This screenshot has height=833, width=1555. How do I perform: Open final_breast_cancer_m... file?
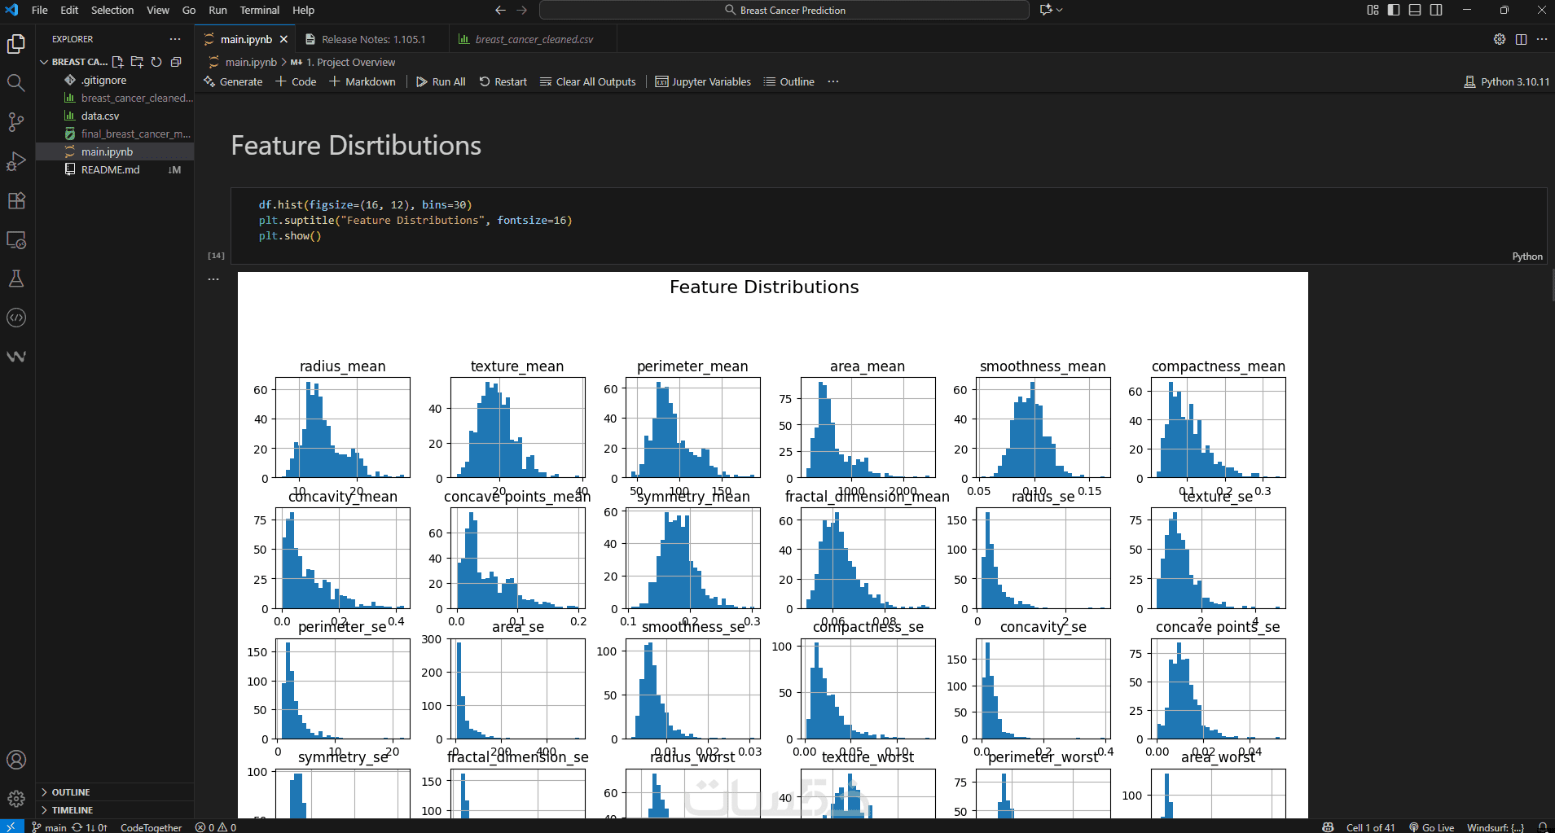pyautogui.click(x=115, y=134)
